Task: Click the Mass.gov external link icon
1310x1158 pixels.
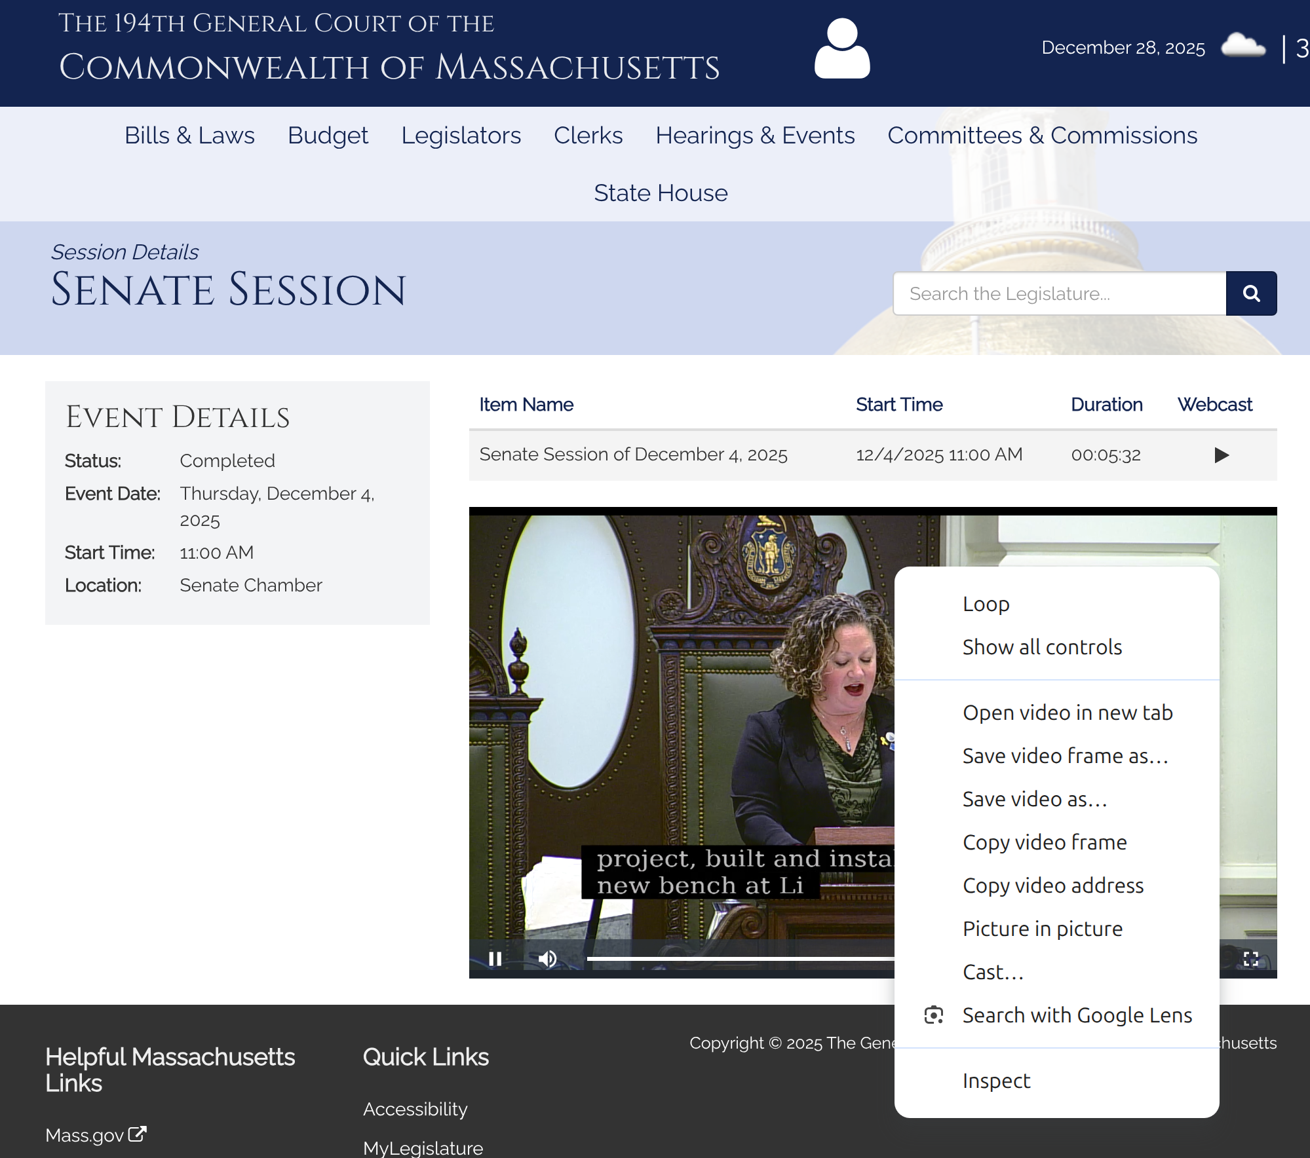Action: coord(137,1134)
